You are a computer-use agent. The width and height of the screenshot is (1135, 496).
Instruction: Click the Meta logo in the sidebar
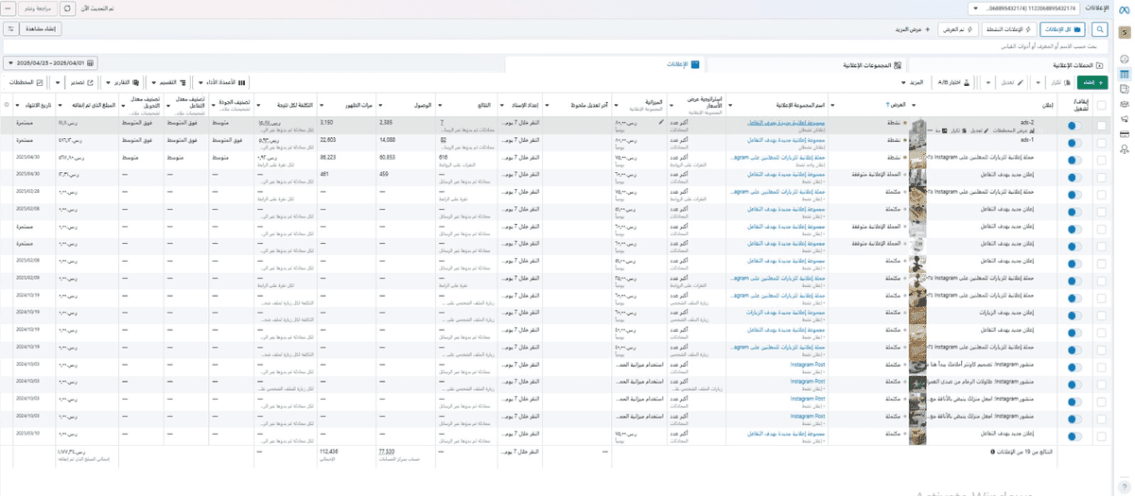[1125, 9]
